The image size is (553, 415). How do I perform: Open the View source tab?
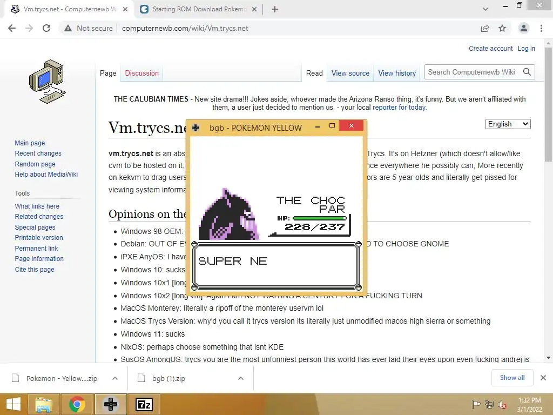point(350,73)
